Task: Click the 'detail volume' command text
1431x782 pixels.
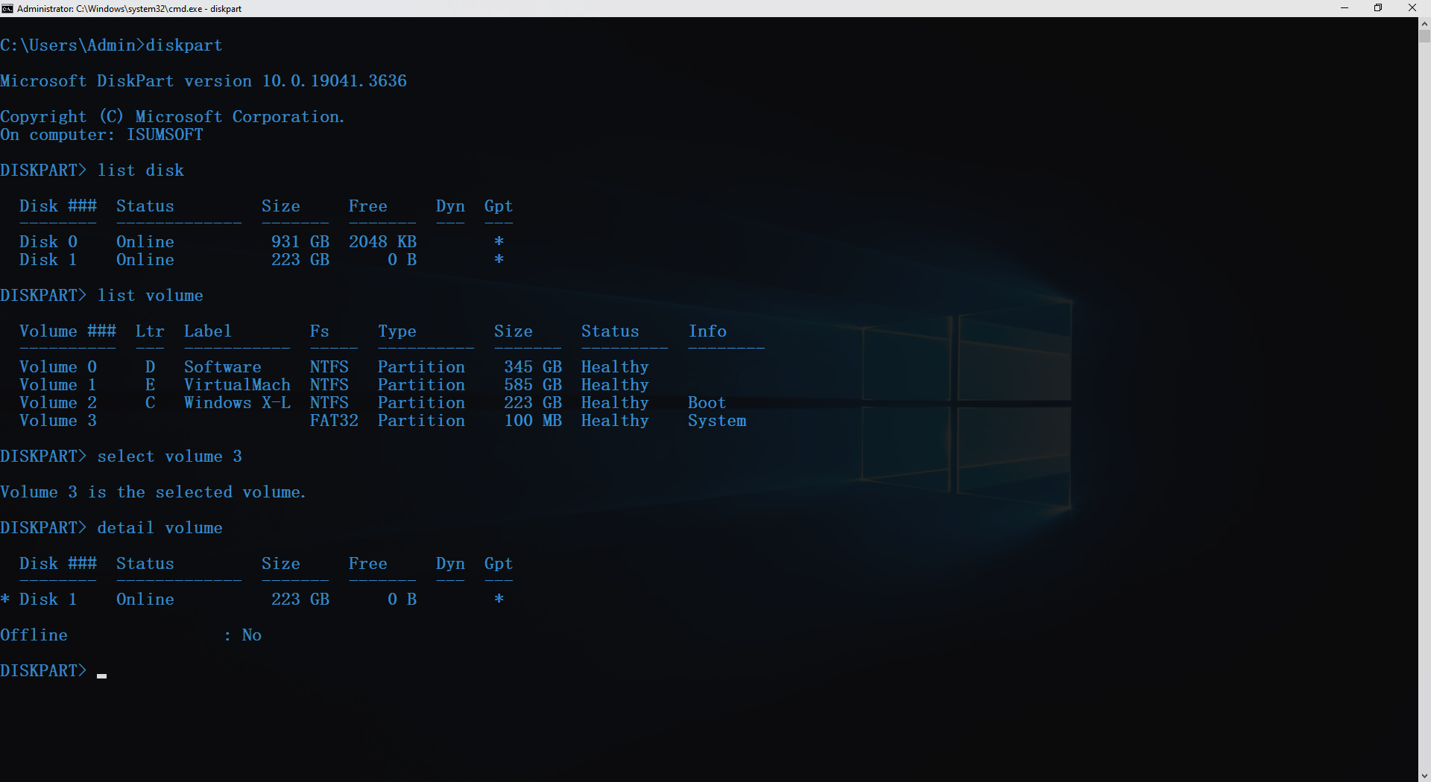Action: 160,528
